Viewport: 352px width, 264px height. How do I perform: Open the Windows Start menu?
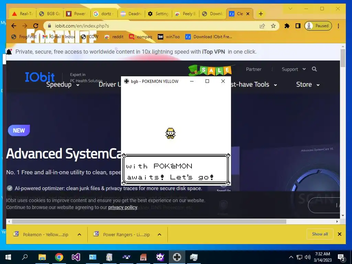8,257
